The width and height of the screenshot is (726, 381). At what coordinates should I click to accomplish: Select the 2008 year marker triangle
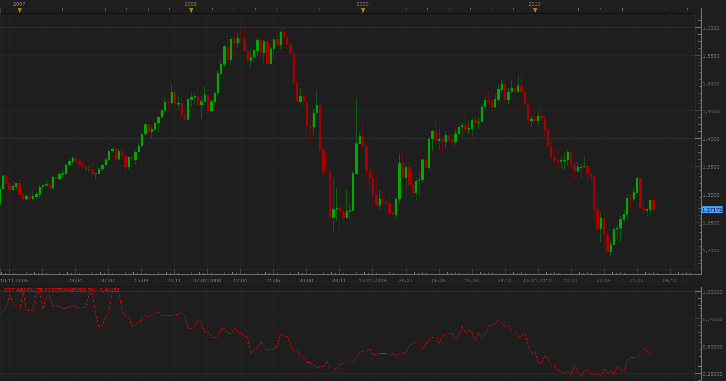tap(191, 10)
